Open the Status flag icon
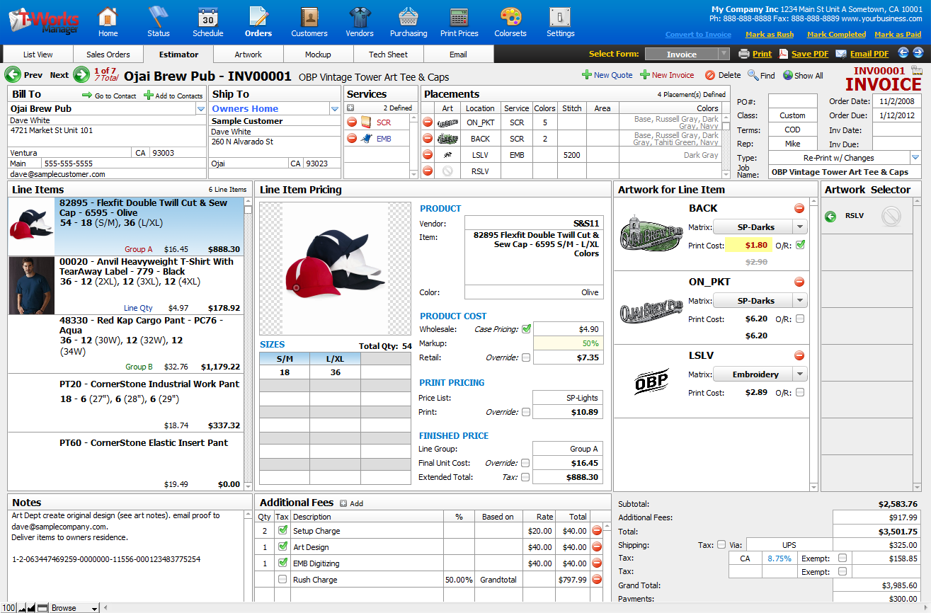Image resolution: width=931 pixels, height=613 pixels. point(159,16)
